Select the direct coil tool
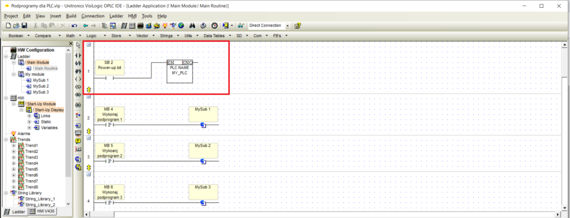Image resolution: width=570 pixels, height=218 pixels. click(78, 79)
